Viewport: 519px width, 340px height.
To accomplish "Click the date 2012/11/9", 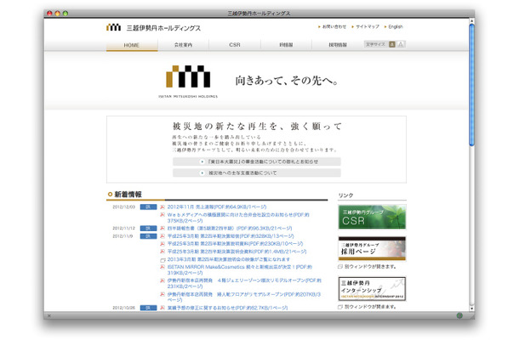I will click(x=123, y=236).
